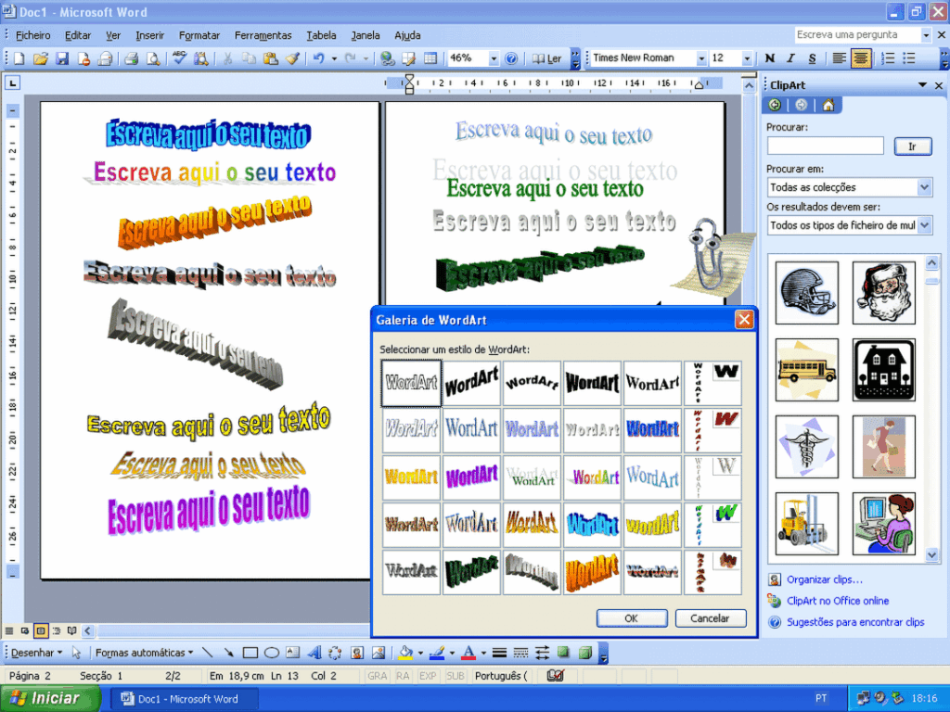This screenshot has width=950, height=712.
Task: Open Print Preview from the toolbar
Action: point(153,58)
